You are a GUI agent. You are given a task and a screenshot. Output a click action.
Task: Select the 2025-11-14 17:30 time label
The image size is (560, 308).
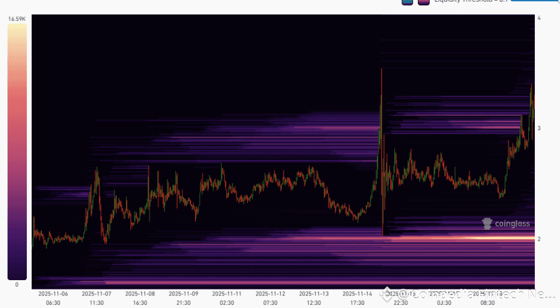coord(357,298)
